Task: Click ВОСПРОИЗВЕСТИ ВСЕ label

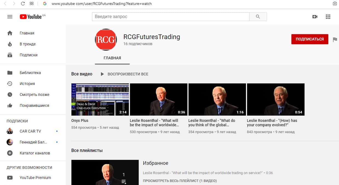Action: (x=128, y=74)
